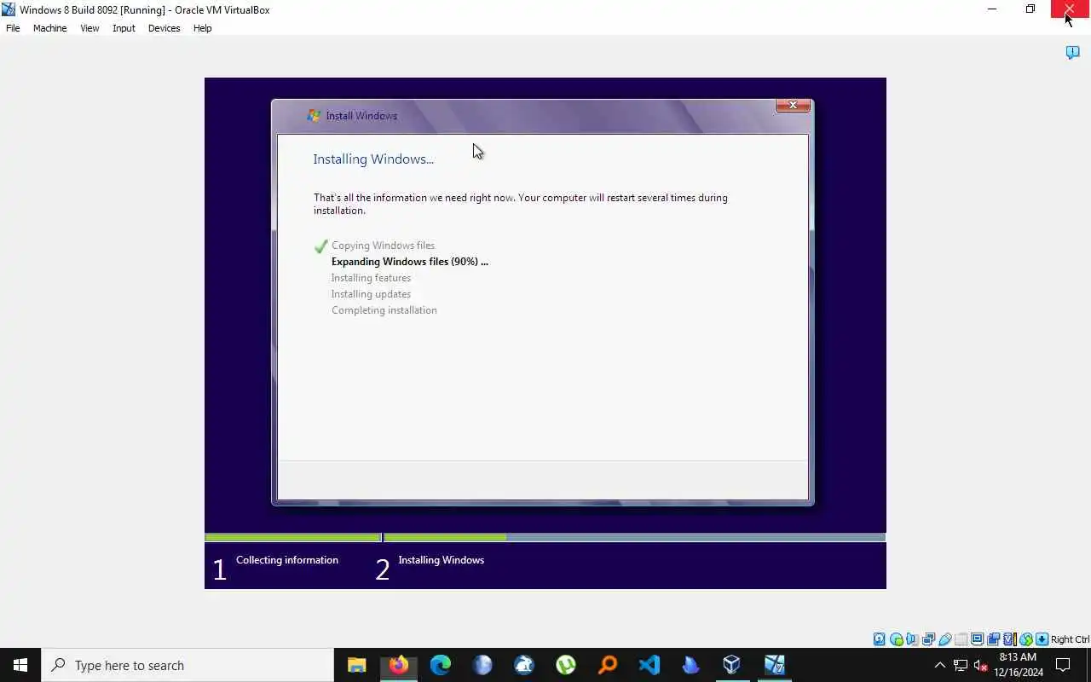Open the Machine menu
This screenshot has height=682, width=1091.
point(49,28)
